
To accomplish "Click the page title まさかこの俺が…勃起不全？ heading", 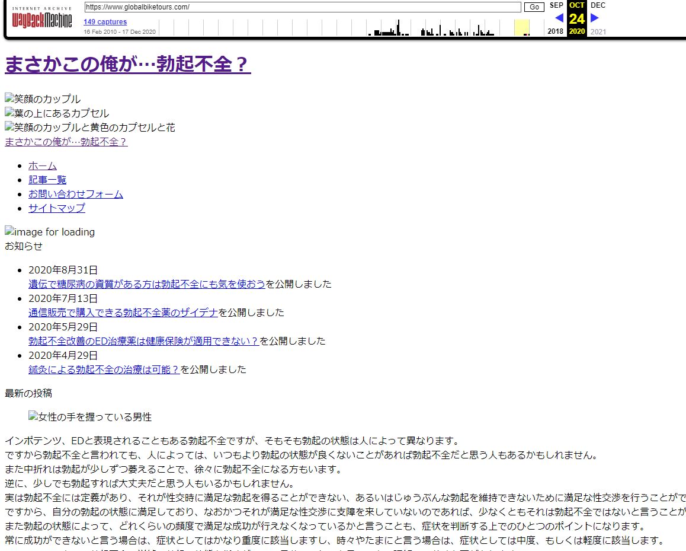I will pos(128,65).
